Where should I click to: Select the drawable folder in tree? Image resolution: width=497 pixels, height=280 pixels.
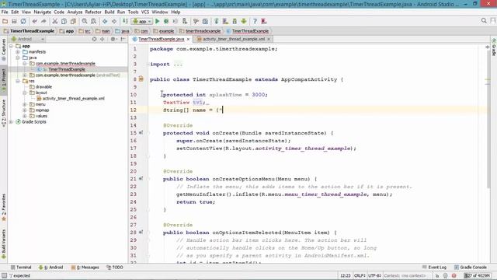[43, 86]
